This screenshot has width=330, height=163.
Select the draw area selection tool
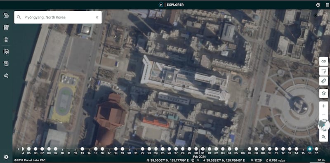324,71
